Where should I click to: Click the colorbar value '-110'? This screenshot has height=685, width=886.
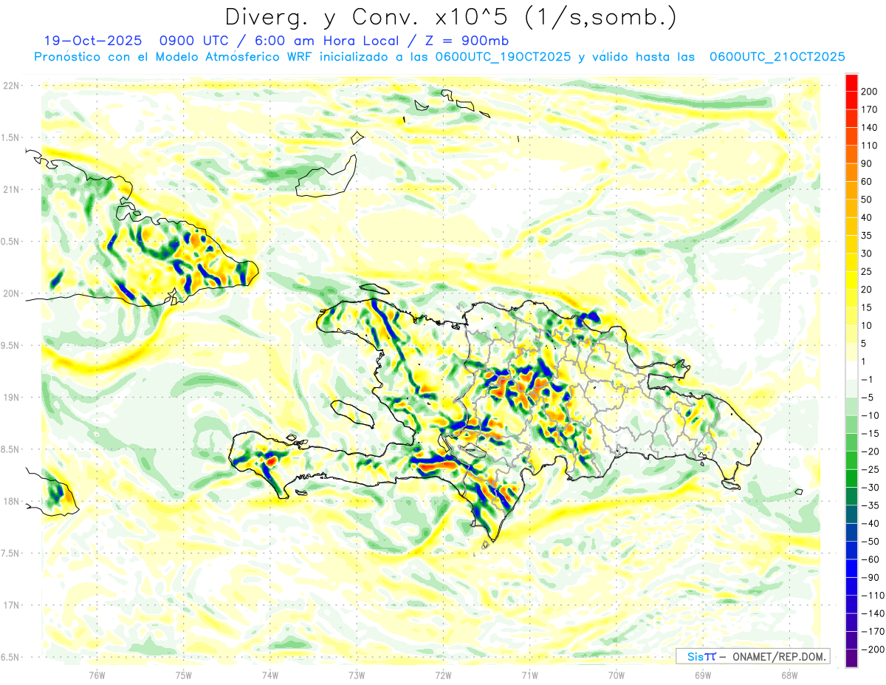pos(873,595)
